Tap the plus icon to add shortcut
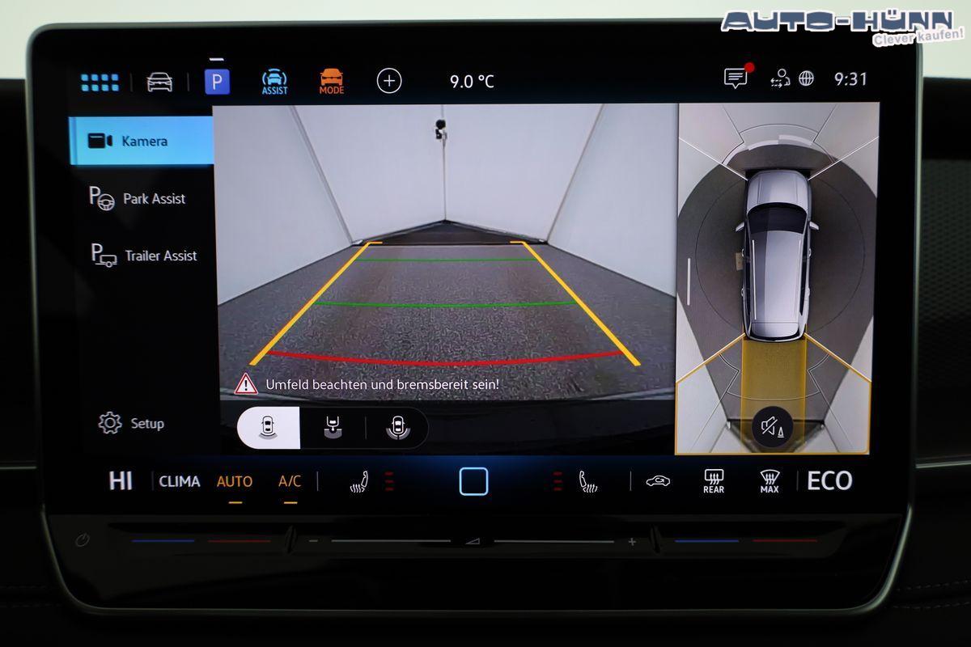The height and width of the screenshot is (647, 971). click(389, 81)
